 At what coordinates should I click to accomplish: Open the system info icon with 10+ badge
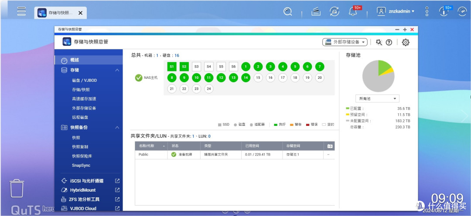click(x=444, y=11)
